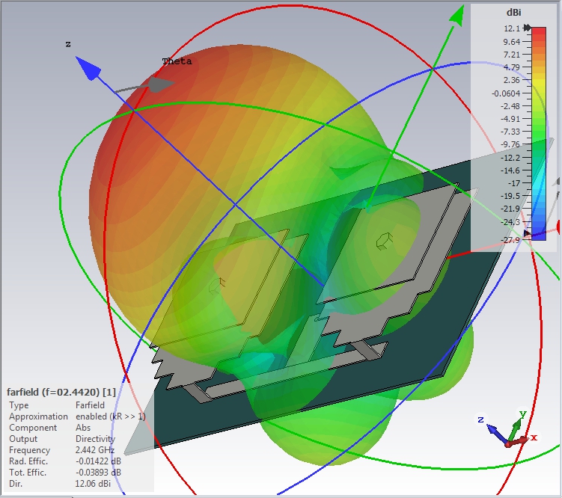The image size is (562, 498).
Task: Click the blue z-axis arrowhead
Action: [88, 68]
